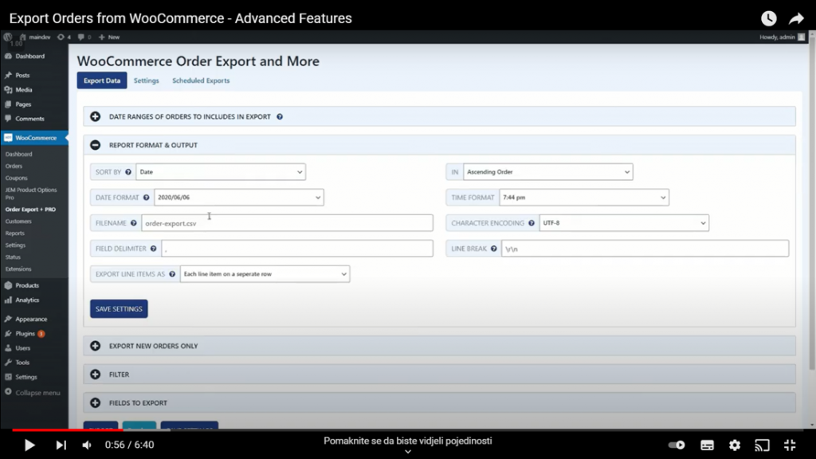
Task: Mute the video volume
Action: point(87,445)
